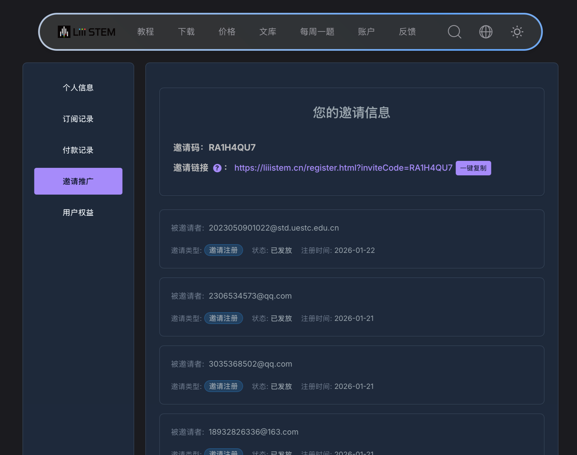
Task: Open the 下载 nav item
Action: (x=186, y=32)
